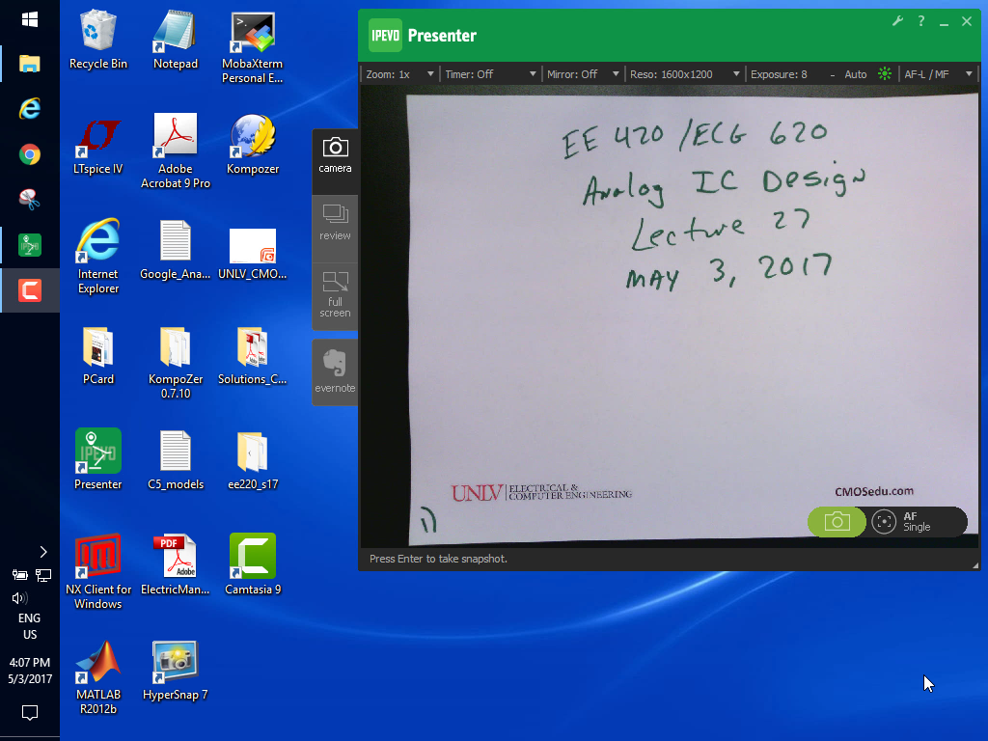
Task: Set exposure to Auto
Action: pyautogui.click(x=855, y=74)
